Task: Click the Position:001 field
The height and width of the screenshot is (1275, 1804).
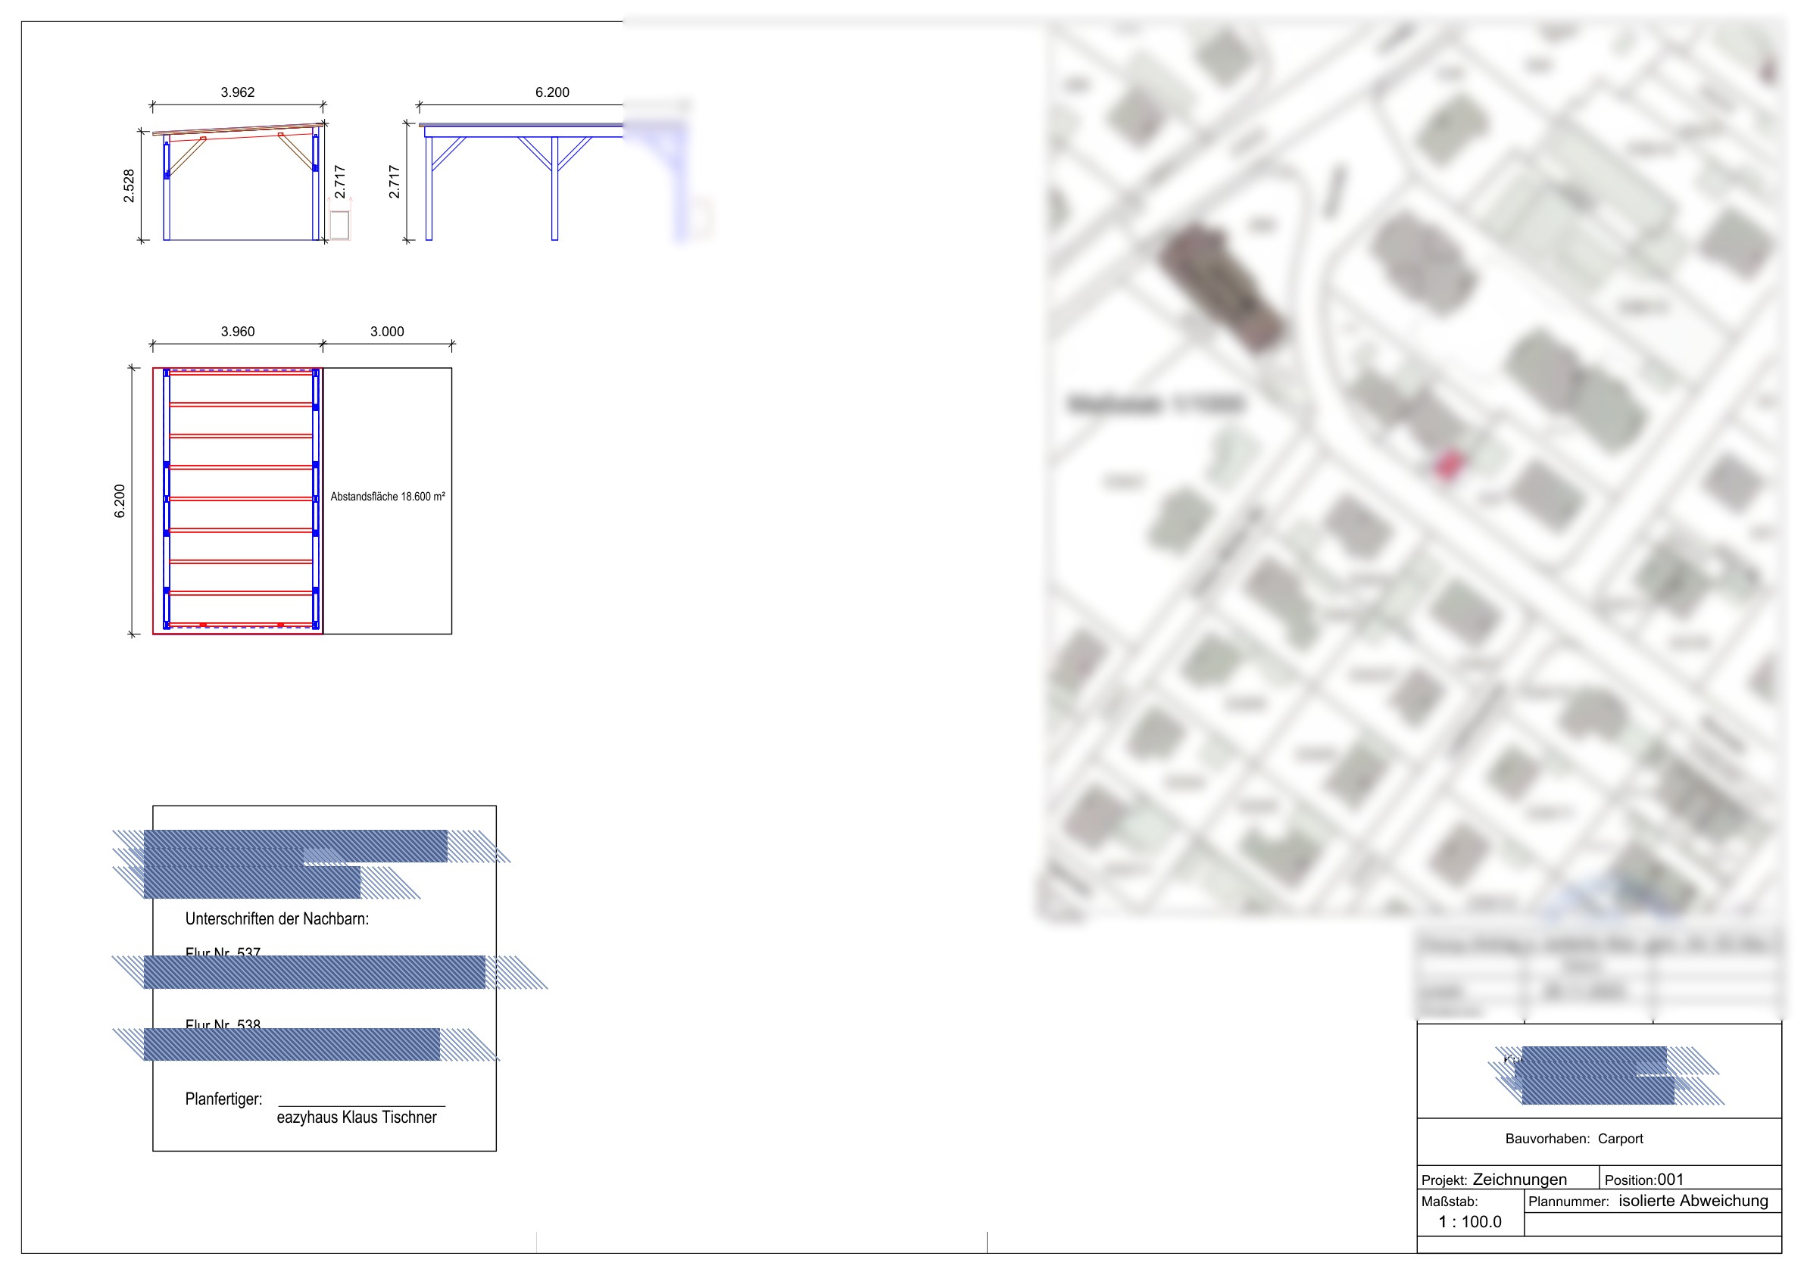Action: [1643, 1179]
